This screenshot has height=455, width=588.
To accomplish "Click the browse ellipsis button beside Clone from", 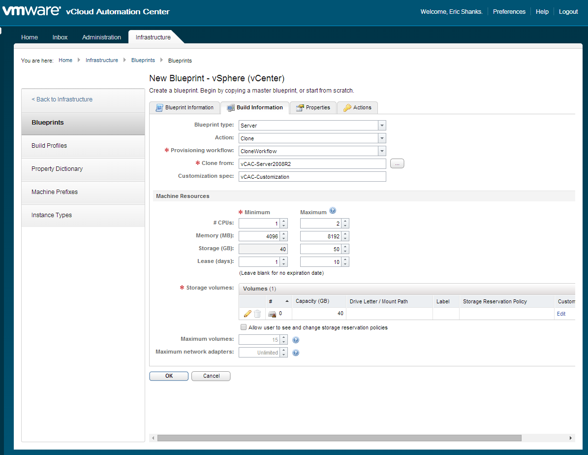I will (397, 164).
